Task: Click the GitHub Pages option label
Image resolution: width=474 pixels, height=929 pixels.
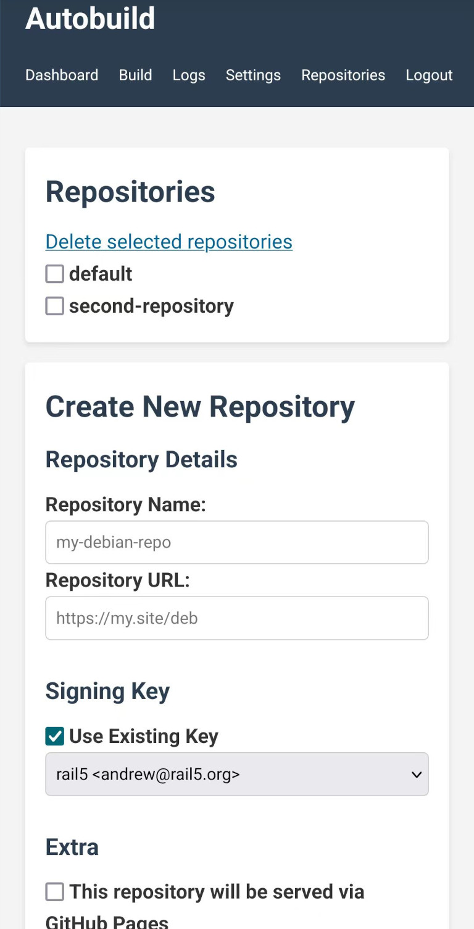Action: 216,892
